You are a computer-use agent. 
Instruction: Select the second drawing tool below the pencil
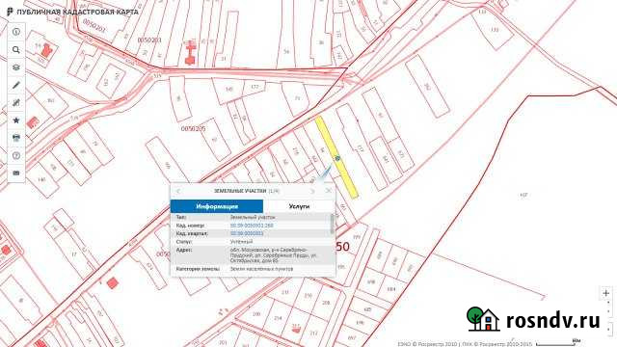point(16,103)
